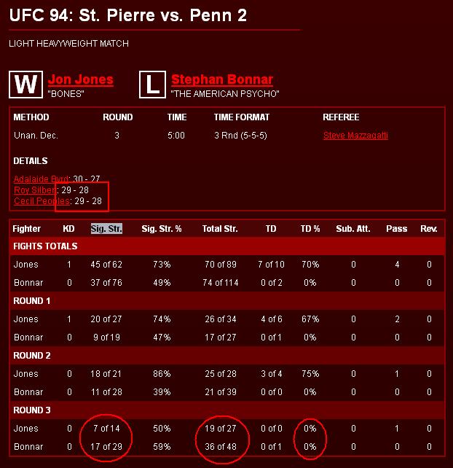This screenshot has width=453, height=468.
Task: Select the FIGHTS TOTALS section row
Action: click(45, 246)
